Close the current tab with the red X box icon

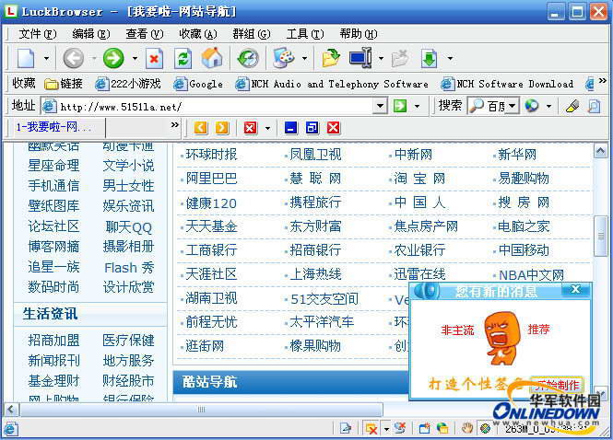click(250, 128)
